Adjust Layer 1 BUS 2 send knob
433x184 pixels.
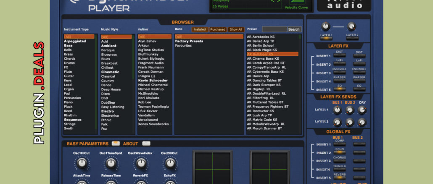click(x=350, y=110)
